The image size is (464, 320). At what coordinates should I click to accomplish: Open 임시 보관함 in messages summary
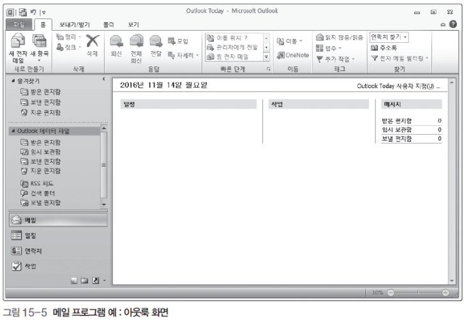(x=411, y=130)
